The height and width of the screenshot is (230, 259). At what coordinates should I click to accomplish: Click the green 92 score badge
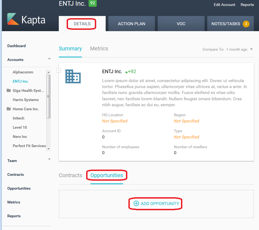click(93, 3)
